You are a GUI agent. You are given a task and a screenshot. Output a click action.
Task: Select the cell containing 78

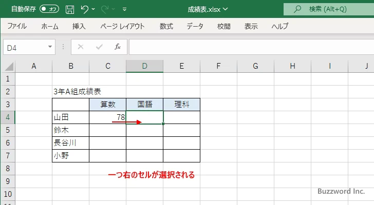(107, 117)
